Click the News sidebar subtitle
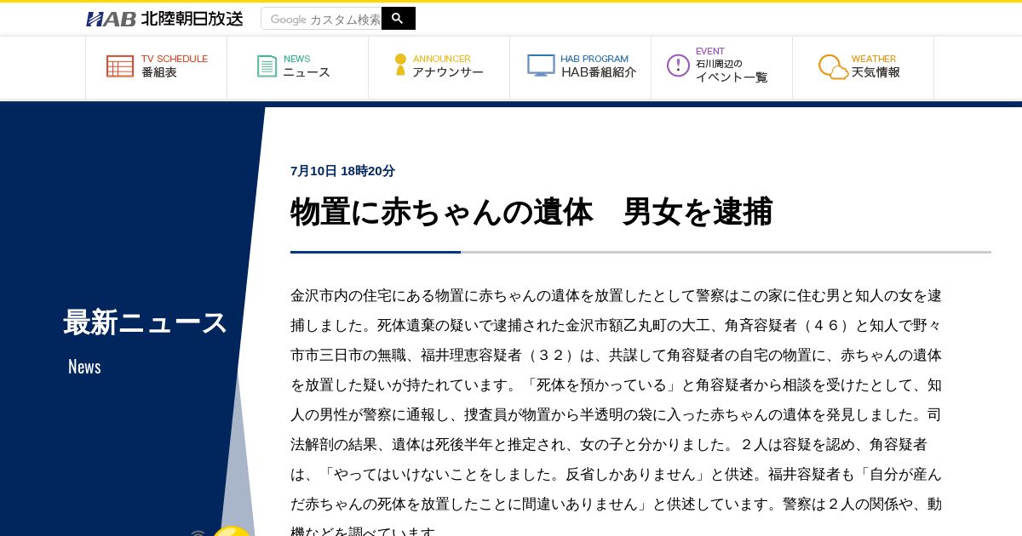 pyautogui.click(x=84, y=367)
